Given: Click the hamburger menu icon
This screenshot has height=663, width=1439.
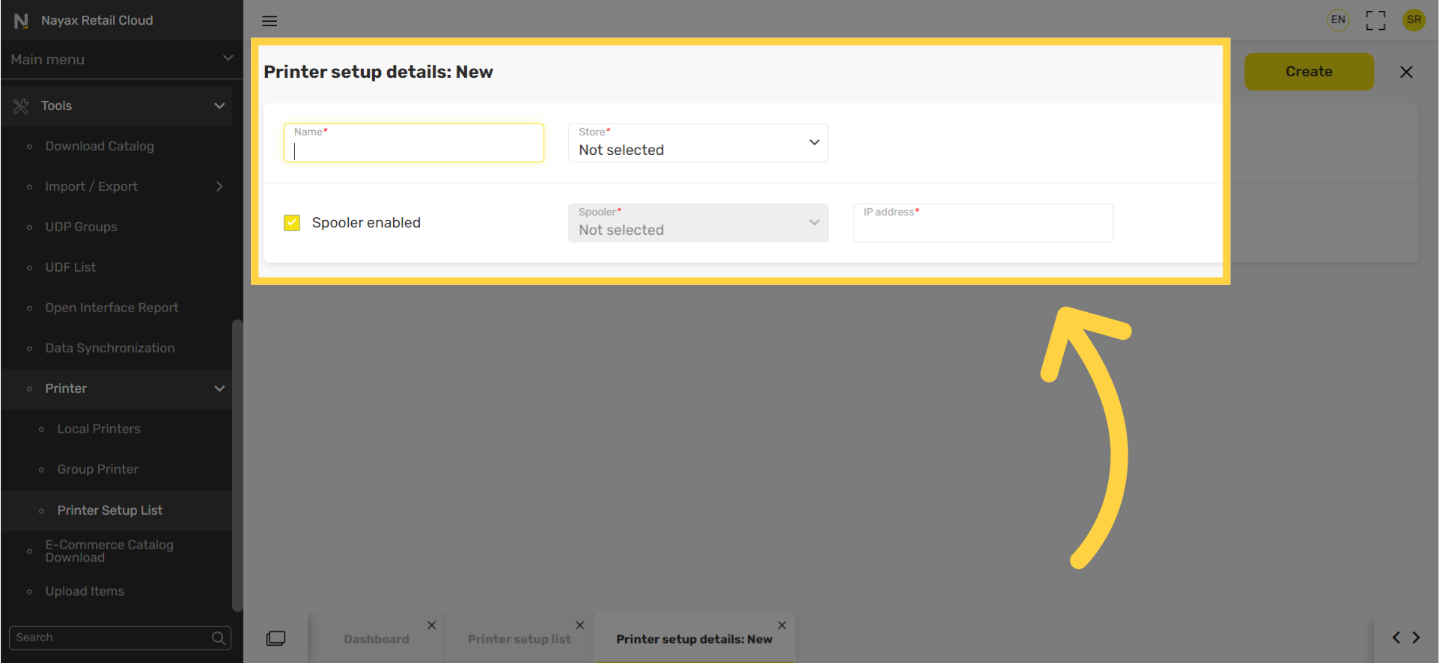Looking at the screenshot, I should click(x=270, y=21).
